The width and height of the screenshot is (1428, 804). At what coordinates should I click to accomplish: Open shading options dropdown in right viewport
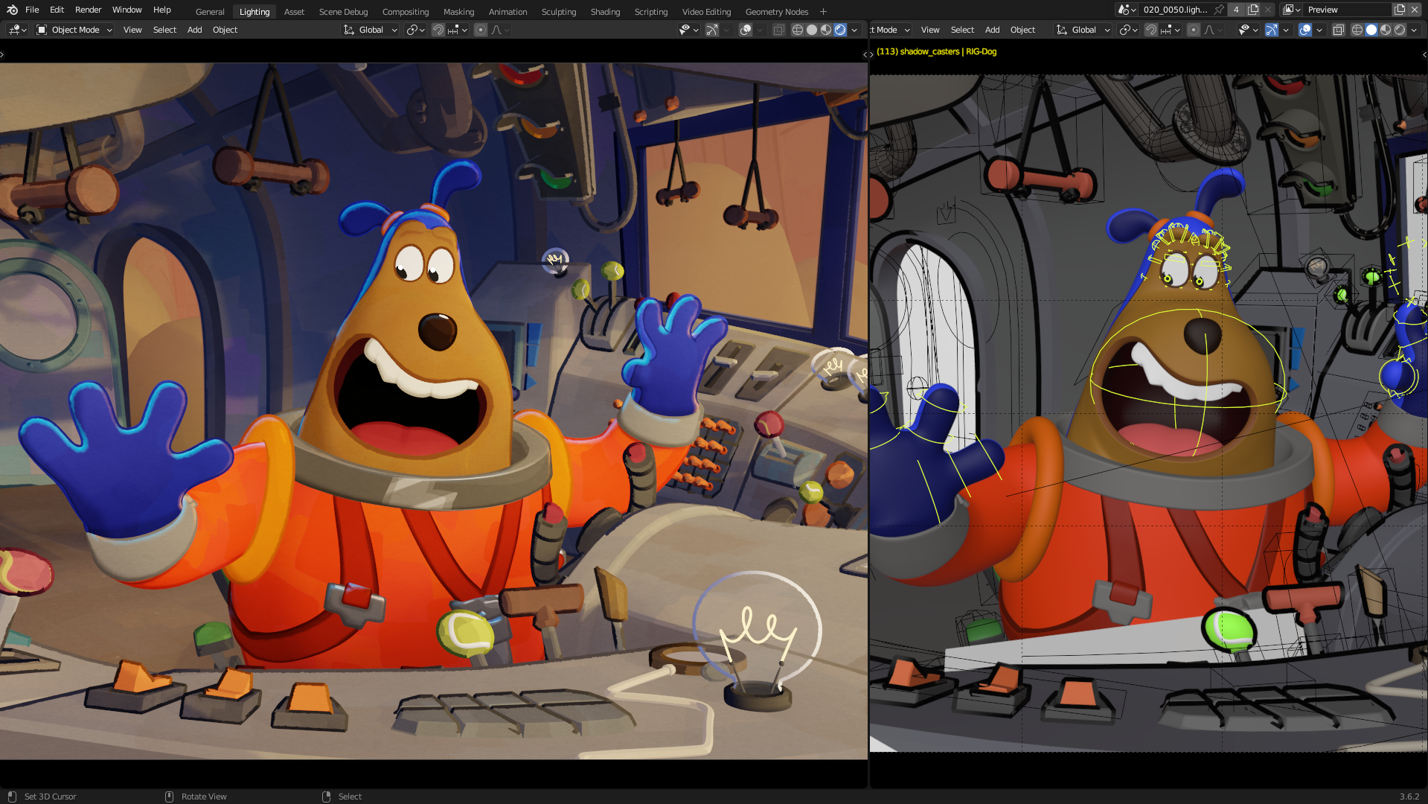tap(1414, 30)
